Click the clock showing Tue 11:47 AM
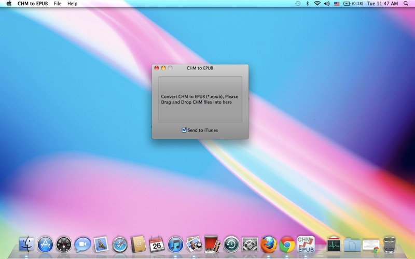This screenshot has height=259, width=415. coord(382,4)
